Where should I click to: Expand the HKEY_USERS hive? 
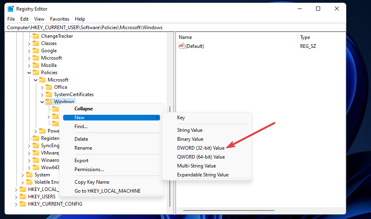pos(16,197)
